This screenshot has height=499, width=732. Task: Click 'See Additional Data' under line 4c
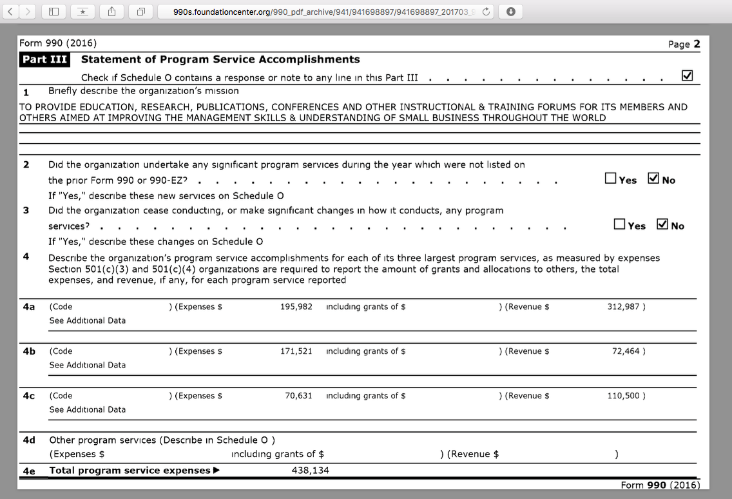click(88, 409)
